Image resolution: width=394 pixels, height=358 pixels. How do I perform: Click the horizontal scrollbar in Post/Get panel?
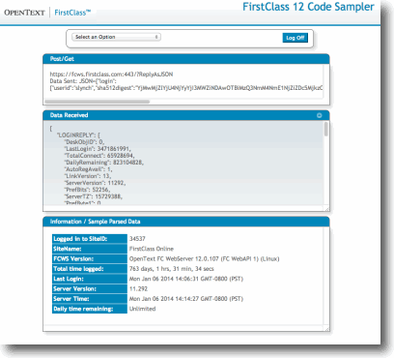[98, 102]
